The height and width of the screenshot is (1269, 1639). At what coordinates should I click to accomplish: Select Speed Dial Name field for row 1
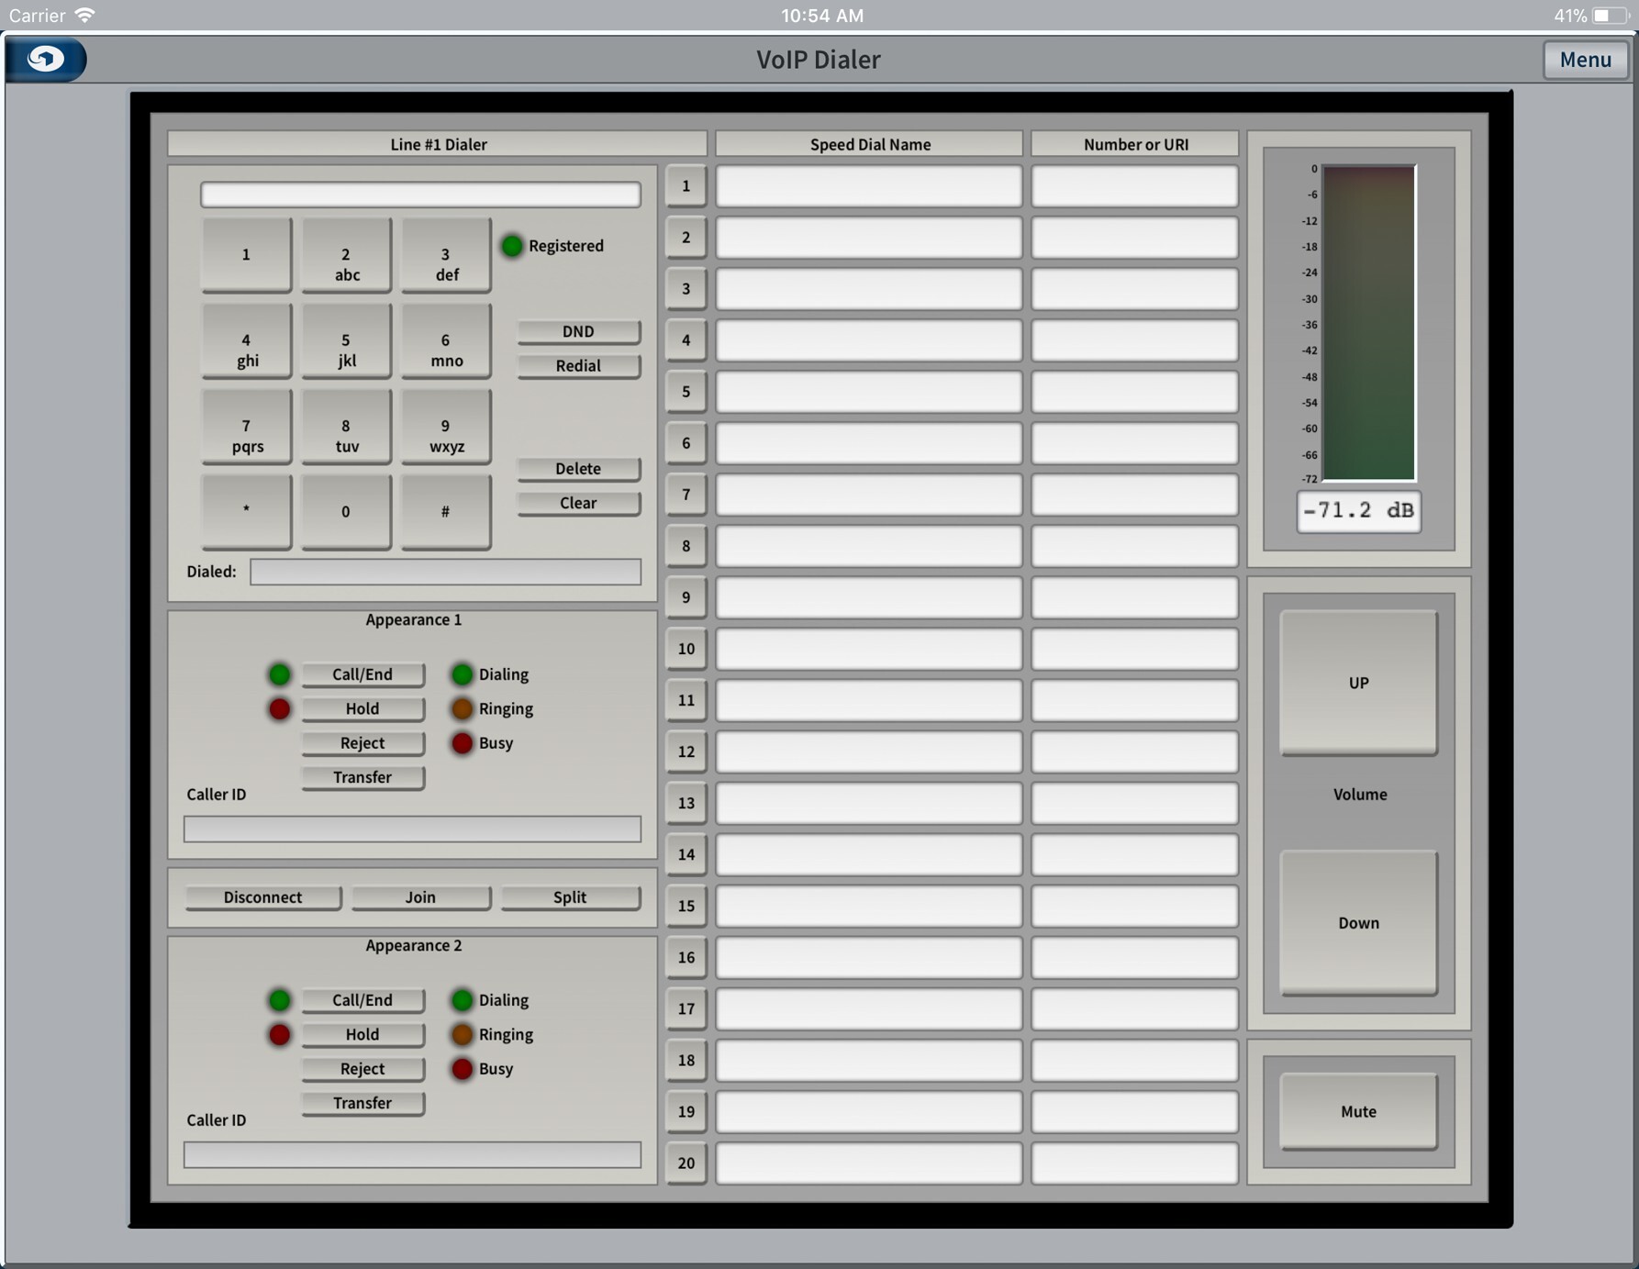[x=868, y=186]
